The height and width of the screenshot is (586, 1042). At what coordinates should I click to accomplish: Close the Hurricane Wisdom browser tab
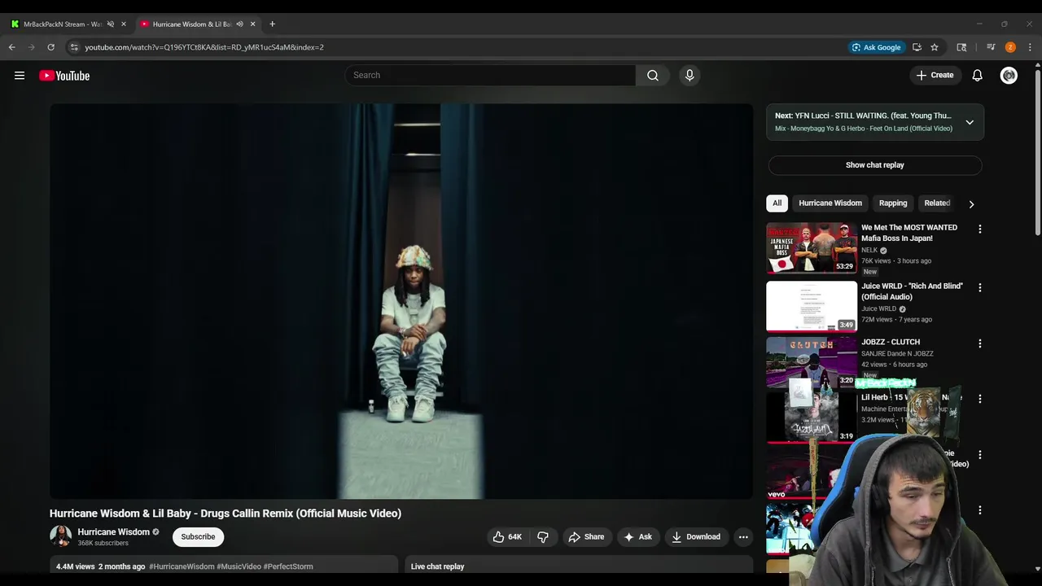pyautogui.click(x=252, y=24)
